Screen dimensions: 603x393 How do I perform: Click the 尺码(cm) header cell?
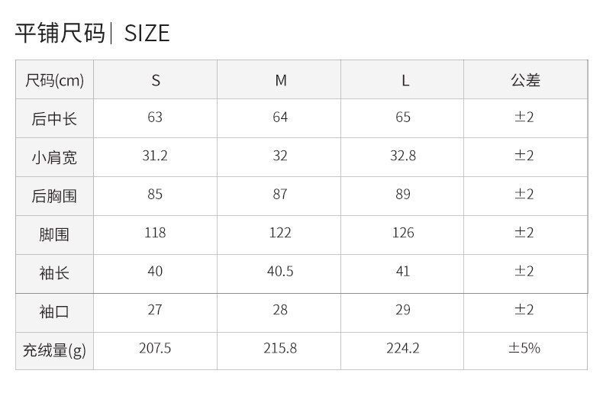[x=55, y=80]
